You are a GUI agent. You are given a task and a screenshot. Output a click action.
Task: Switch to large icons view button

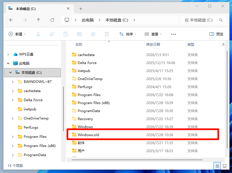point(225,166)
